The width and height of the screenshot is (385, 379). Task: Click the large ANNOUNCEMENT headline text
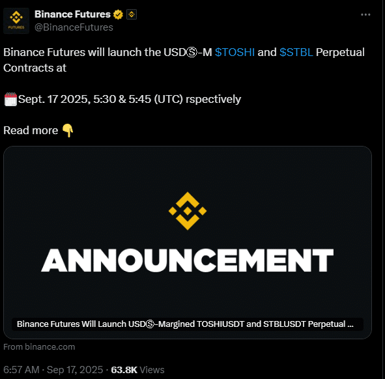click(x=188, y=260)
